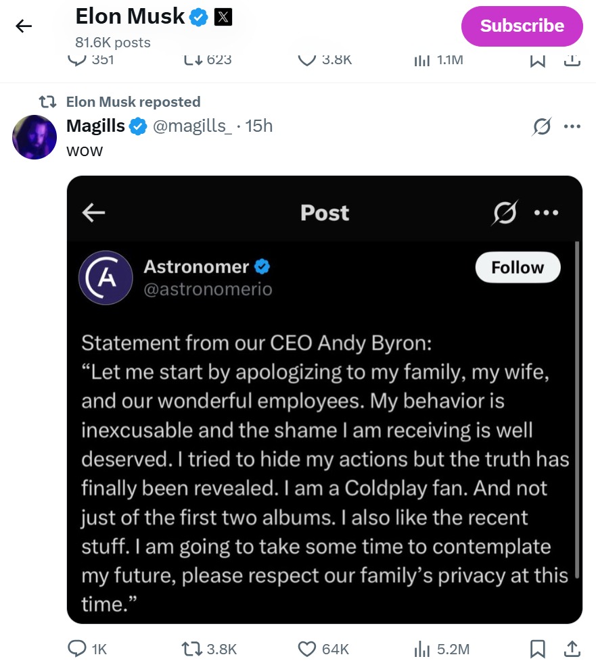Image resolution: width=596 pixels, height=661 pixels.
Task: Open the @magills_ handle link
Action: (x=193, y=126)
